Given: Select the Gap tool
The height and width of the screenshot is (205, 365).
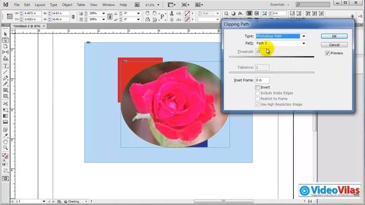Looking at the screenshot, I should tap(5, 52).
